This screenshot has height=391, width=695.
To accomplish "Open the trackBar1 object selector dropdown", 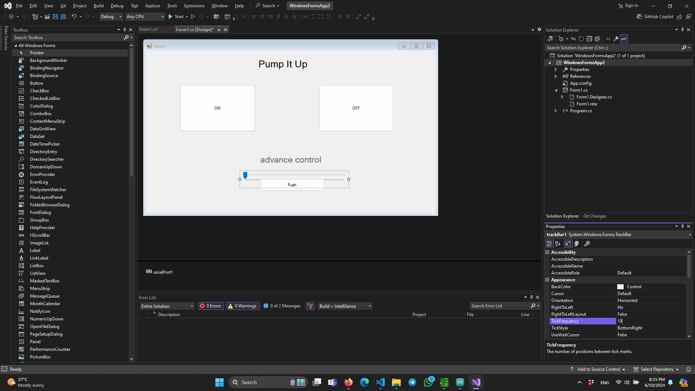I will click(x=690, y=235).
